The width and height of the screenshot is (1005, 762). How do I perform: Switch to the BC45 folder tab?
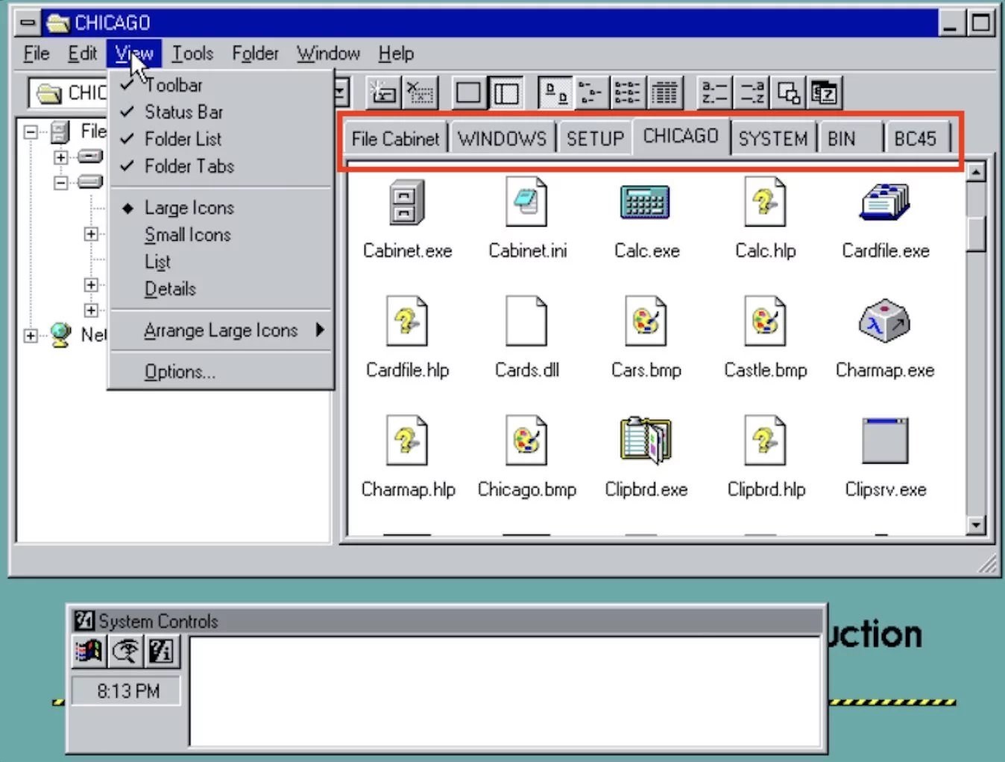pos(916,139)
